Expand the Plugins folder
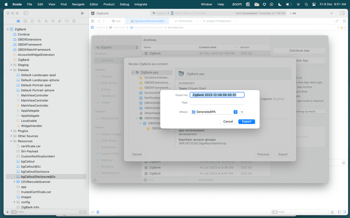Image resolution: width=350 pixels, height=218 pixels. pos(11,131)
